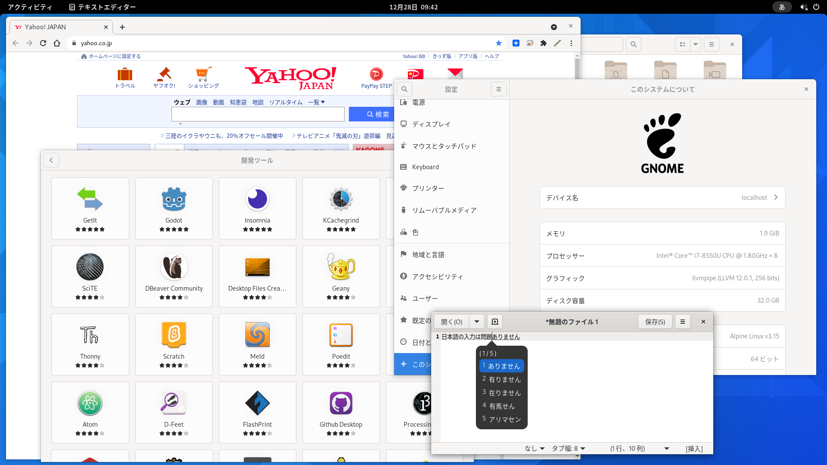This screenshot has width=827, height=465.
Task: Open KCachegrind in the software list
Action: (x=341, y=208)
